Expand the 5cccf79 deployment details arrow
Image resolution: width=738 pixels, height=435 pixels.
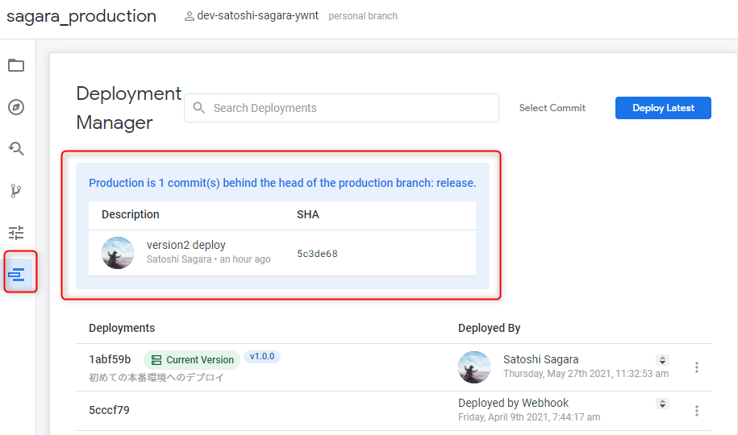662,404
